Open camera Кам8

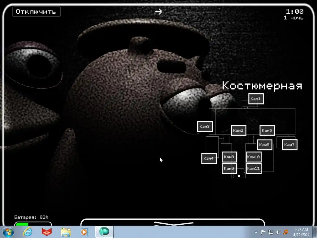229,157
